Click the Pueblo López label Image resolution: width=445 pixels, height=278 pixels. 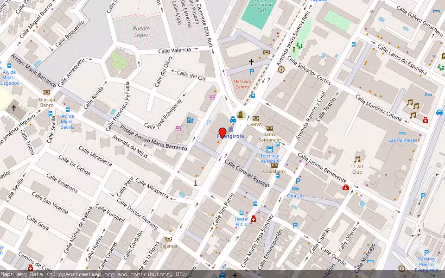coord(141,32)
